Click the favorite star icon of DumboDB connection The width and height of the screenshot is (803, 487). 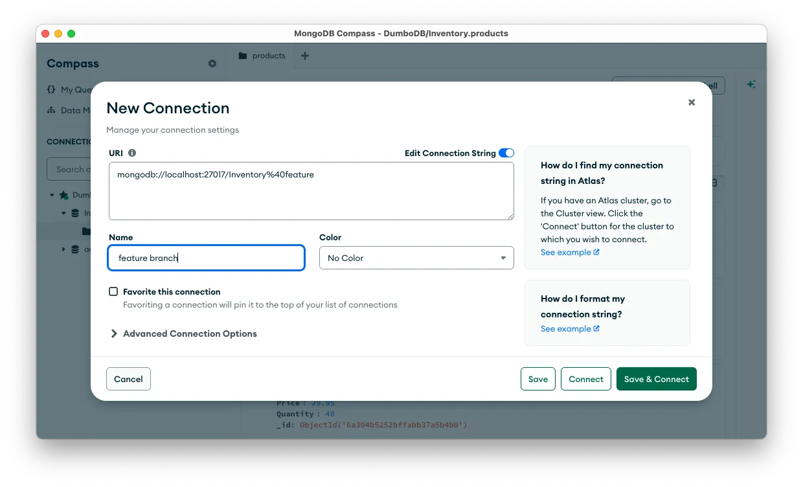pos(63,195)
